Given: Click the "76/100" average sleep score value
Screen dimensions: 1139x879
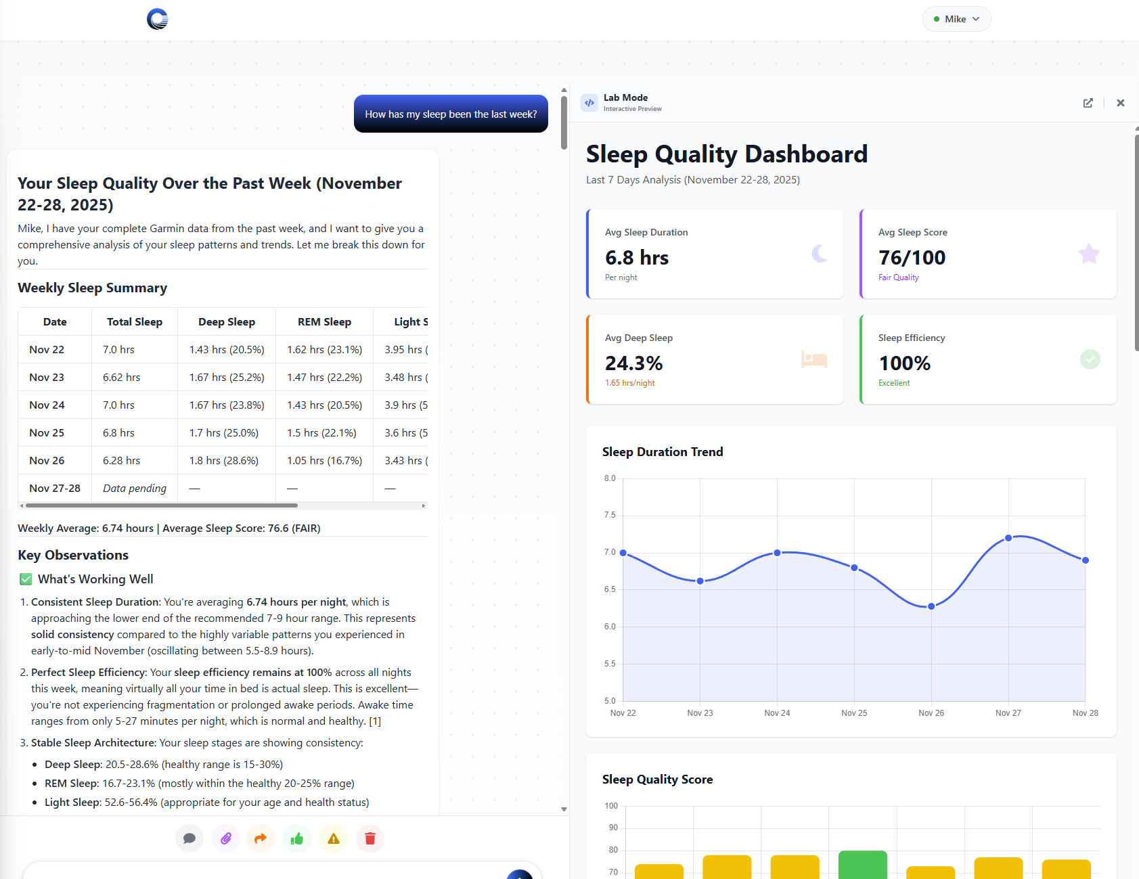Looking at the screenshot, I should coord(912,258).
